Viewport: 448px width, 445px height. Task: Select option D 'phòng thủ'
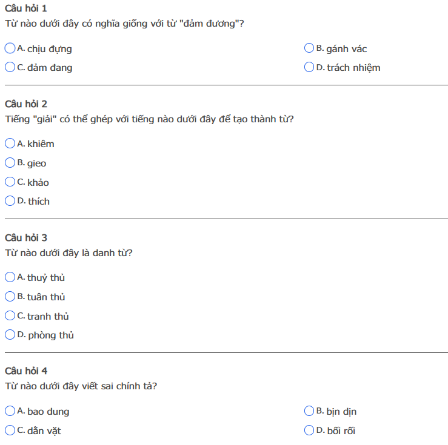[10, 335]
